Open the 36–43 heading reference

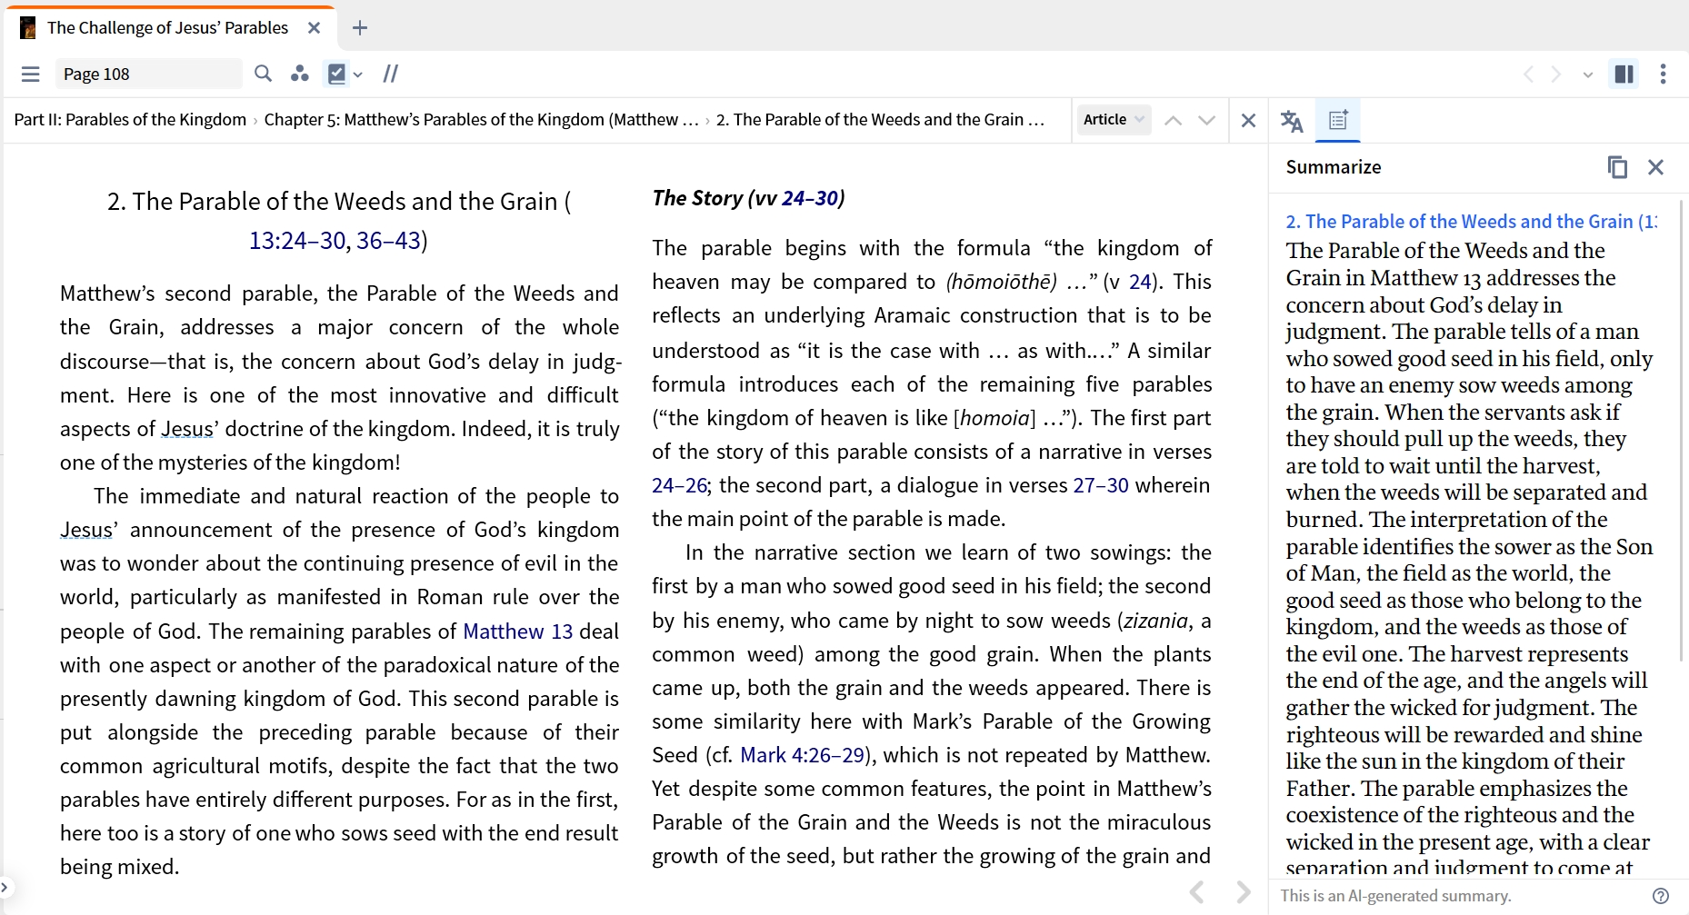pos(388,240)
